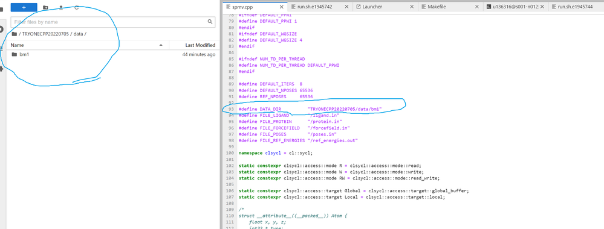Image resolution: width=604 pixels, height=229 pixels.
Task: Click the "/forcefield.in" string on line 96
Action: coord(328,128)
